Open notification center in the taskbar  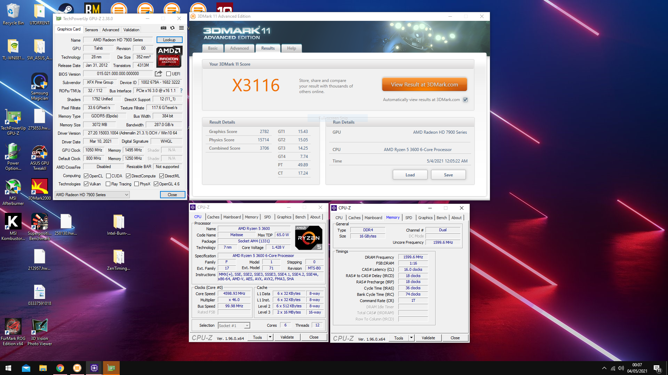pos(657,368)
